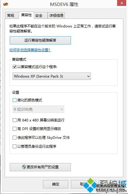Click the MSDEV6 application icon in title bar

[6, 4]
